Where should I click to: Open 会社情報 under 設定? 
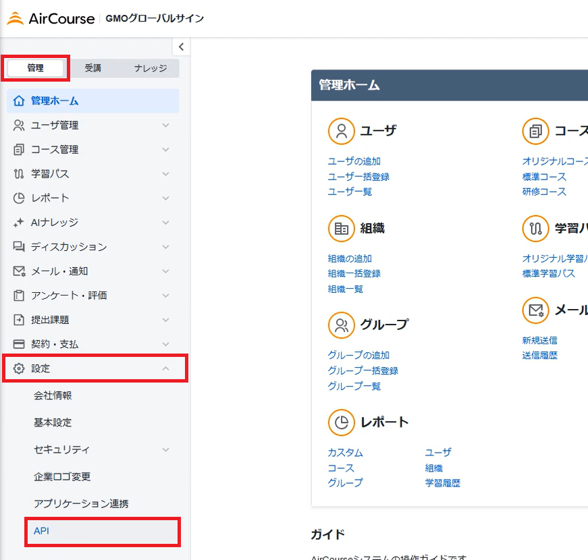(53, 395)
